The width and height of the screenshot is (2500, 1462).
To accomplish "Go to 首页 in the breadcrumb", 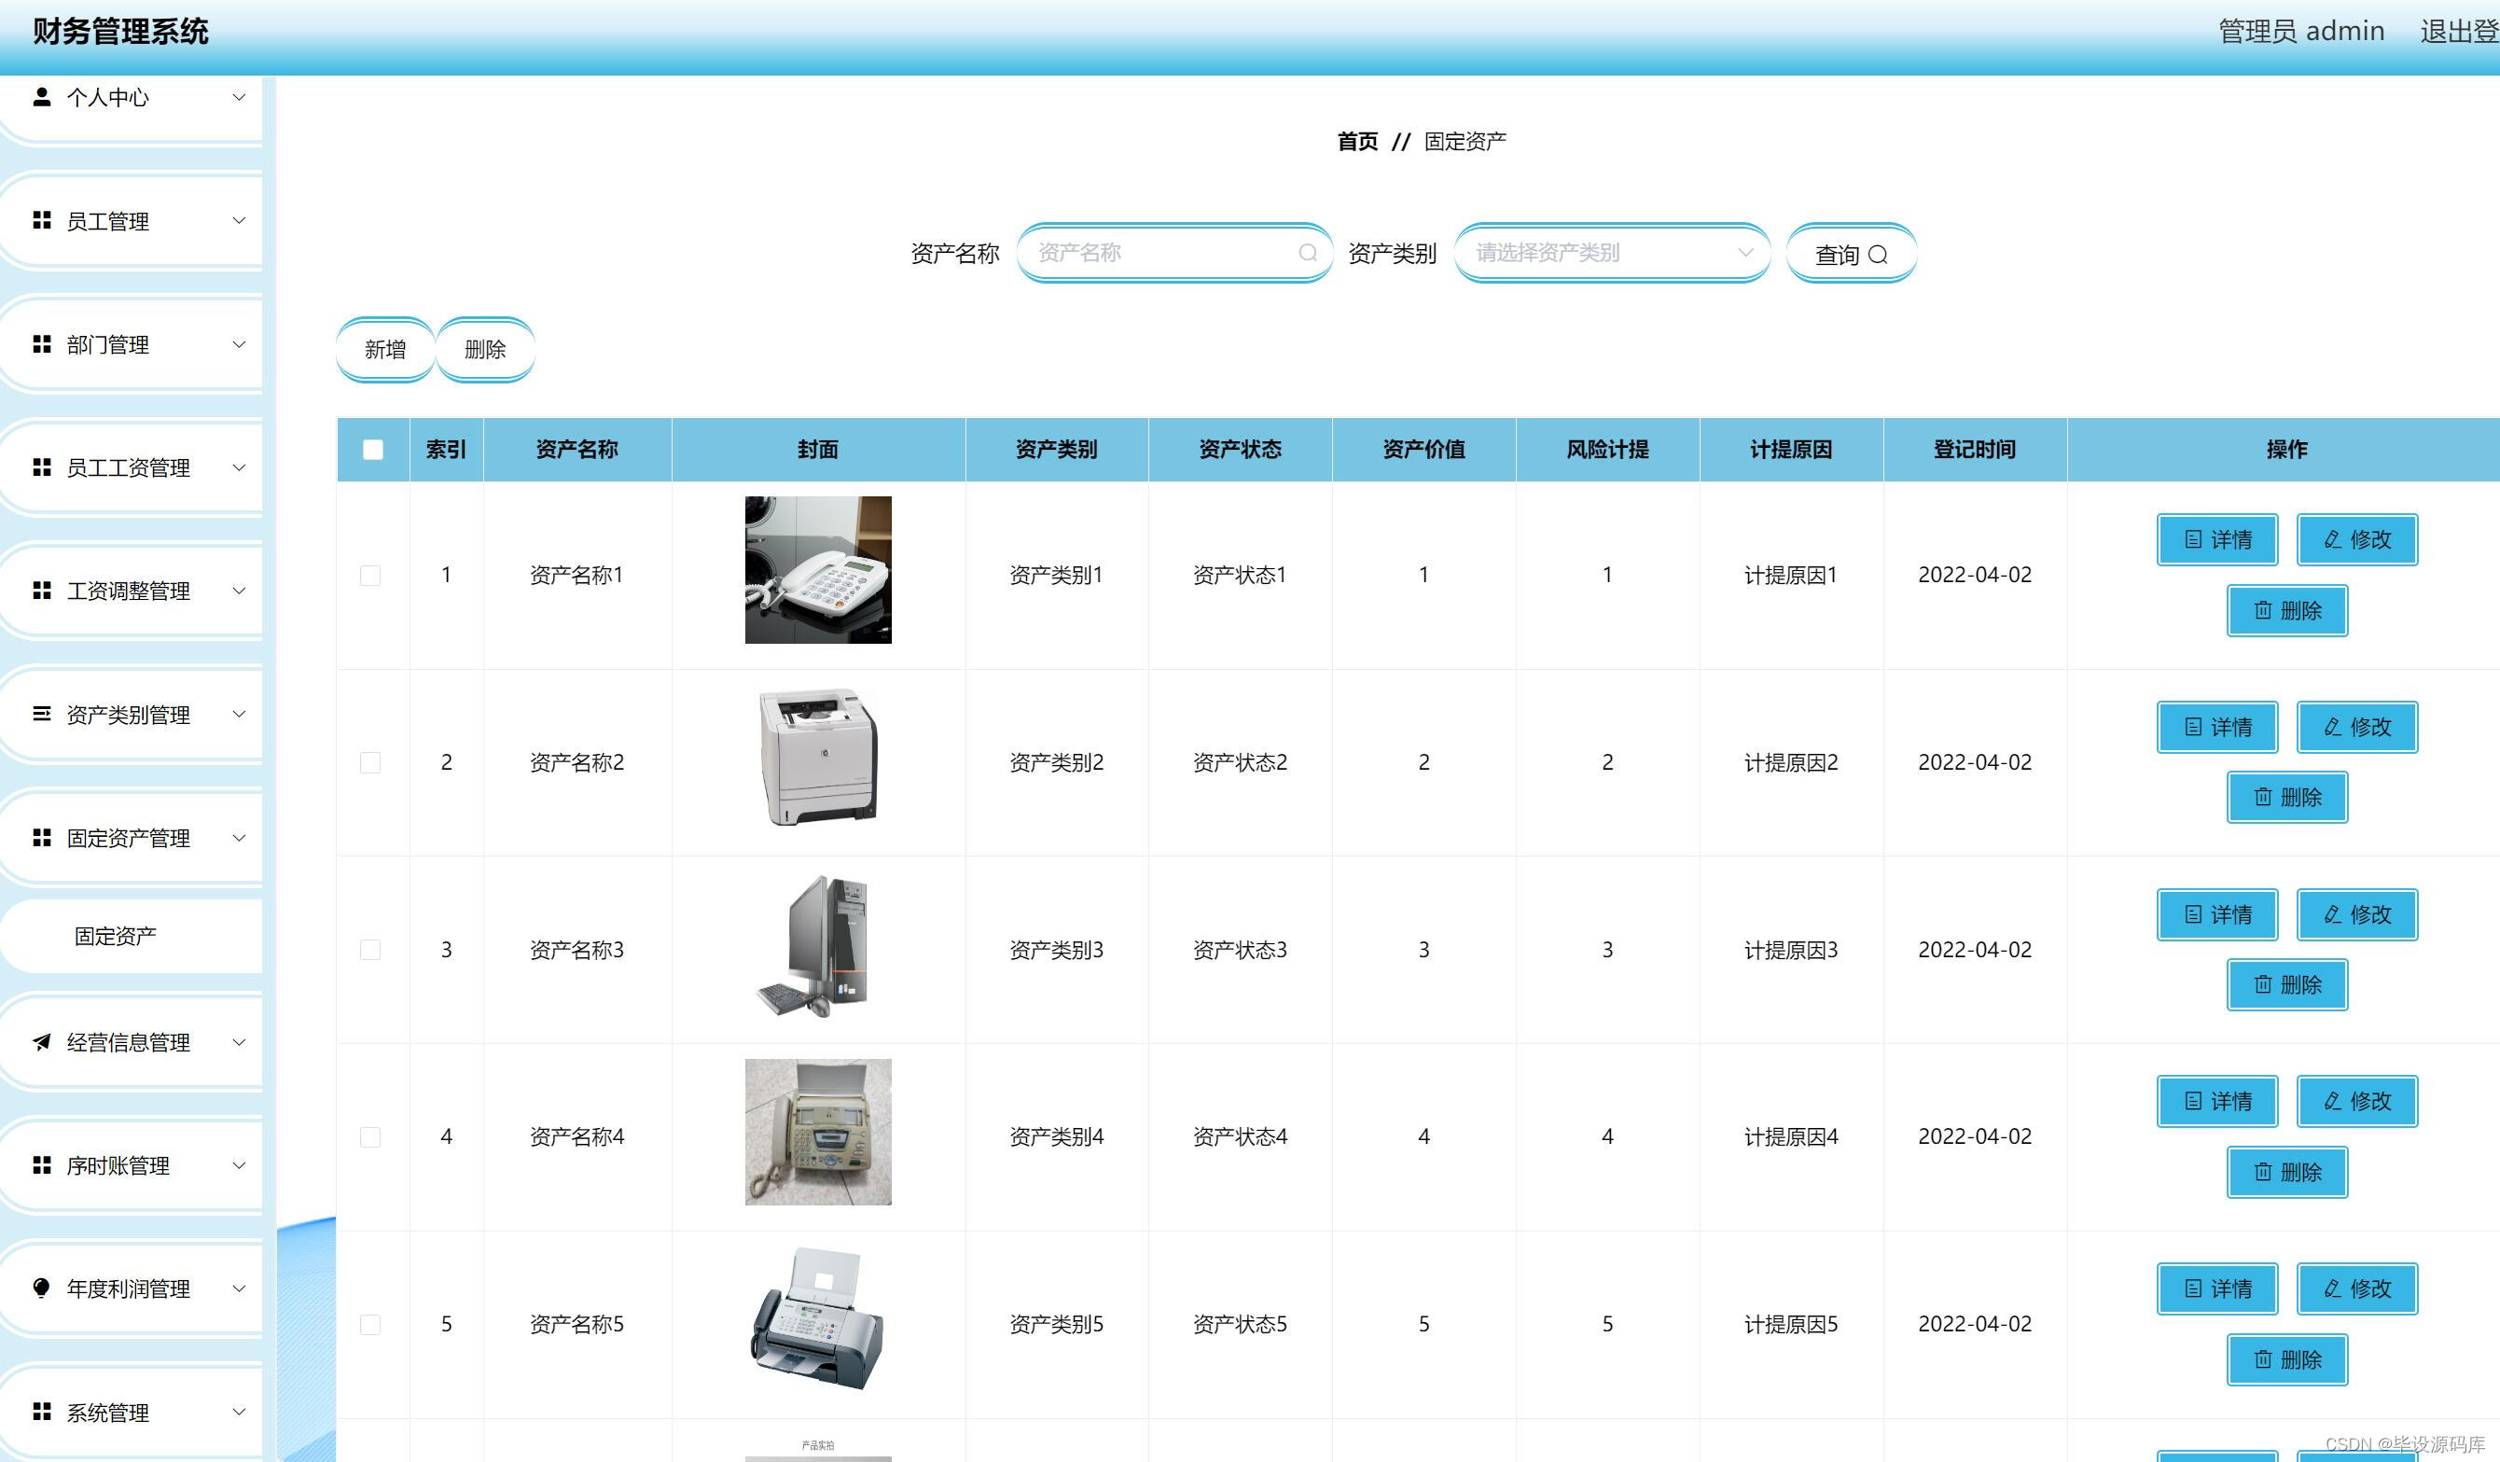I will click(1357, 141).
